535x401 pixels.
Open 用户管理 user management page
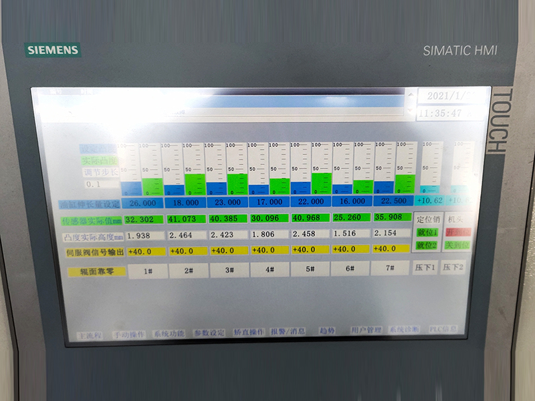(366, 330)
